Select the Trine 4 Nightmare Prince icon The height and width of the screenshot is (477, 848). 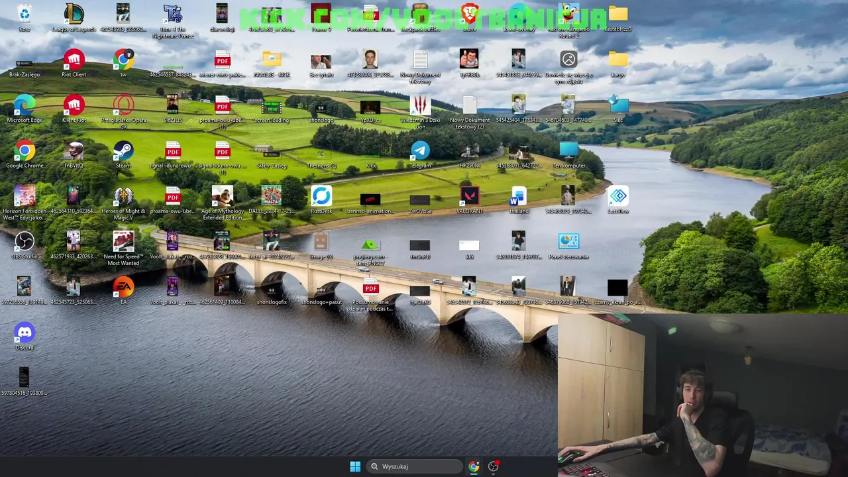[172, 21]
